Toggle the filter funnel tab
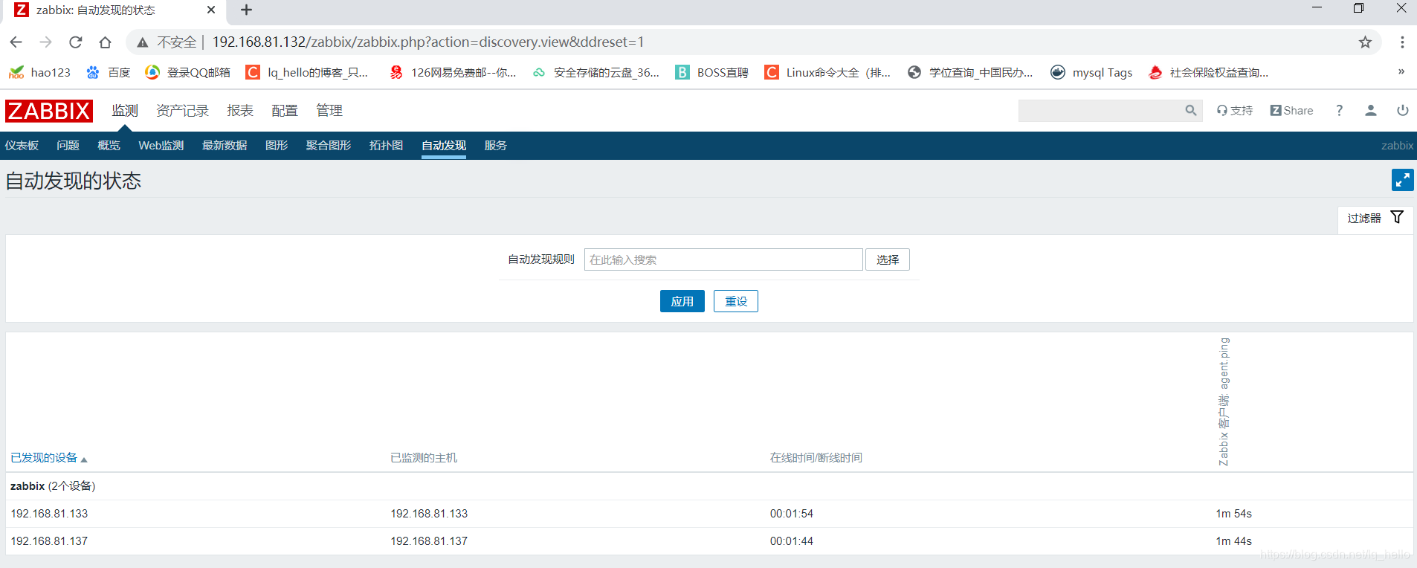The image size is (1417, 568). click(x=1375, y=218)
